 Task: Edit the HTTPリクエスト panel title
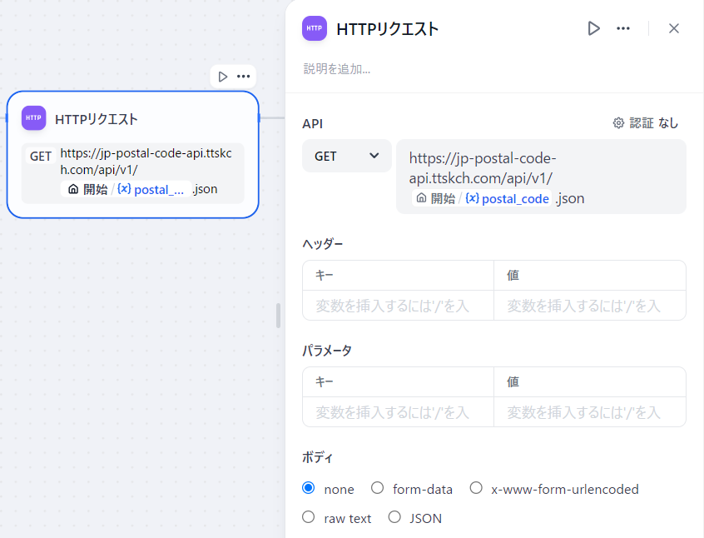click(x=388, y=29)
